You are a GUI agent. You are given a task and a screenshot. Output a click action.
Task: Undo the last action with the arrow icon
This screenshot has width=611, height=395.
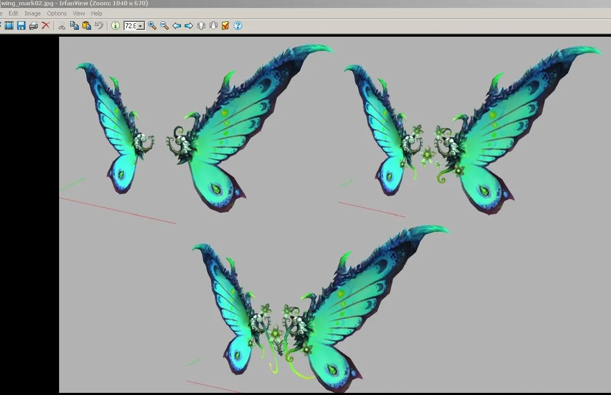[99, 26]
